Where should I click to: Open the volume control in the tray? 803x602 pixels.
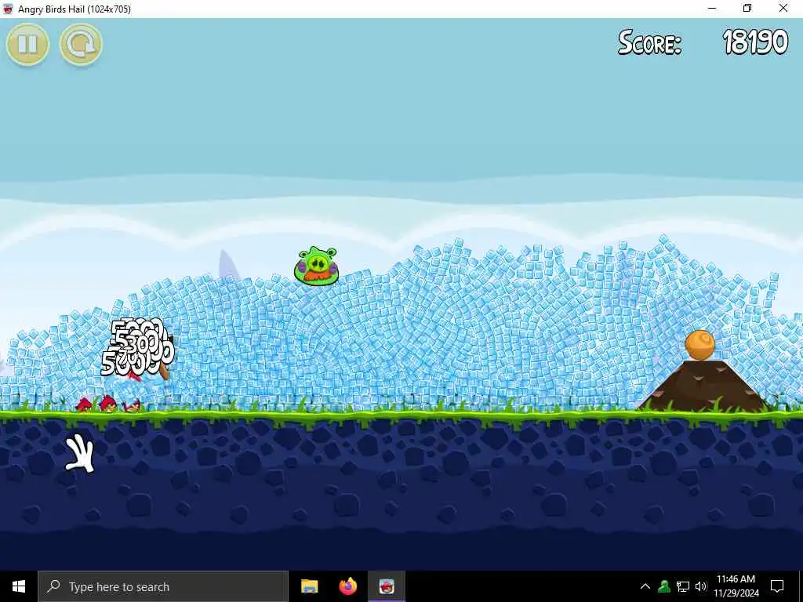(701, 586)
